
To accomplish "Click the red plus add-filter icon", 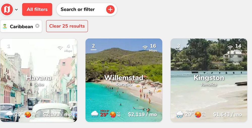I will [x=110, y=10].
